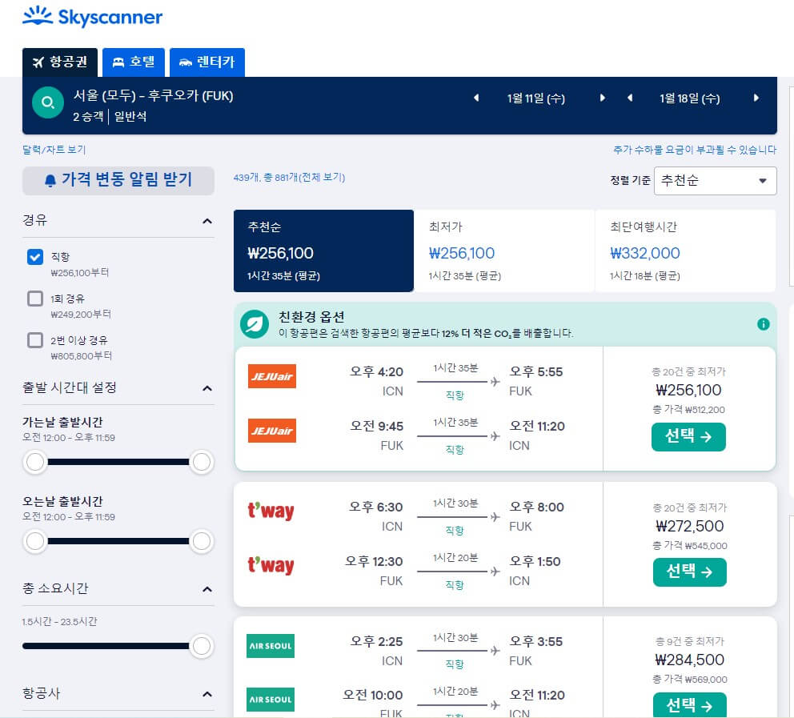
Task: Select return date 1월 18일 (수)
Action: (689, 98)
